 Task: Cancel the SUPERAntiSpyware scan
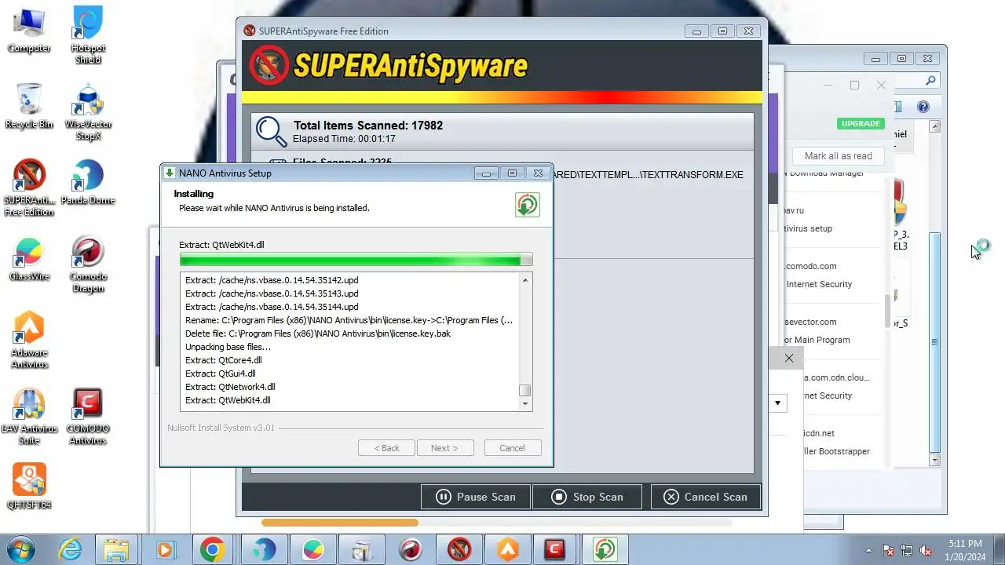coord(705,497)
